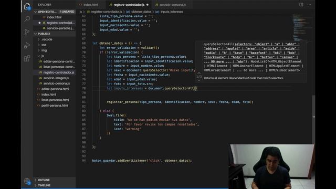Viewport: 336px width, 189px height.
Task: Click the '1 UNSAVED' badge in Open Editors
Action: 67,12
